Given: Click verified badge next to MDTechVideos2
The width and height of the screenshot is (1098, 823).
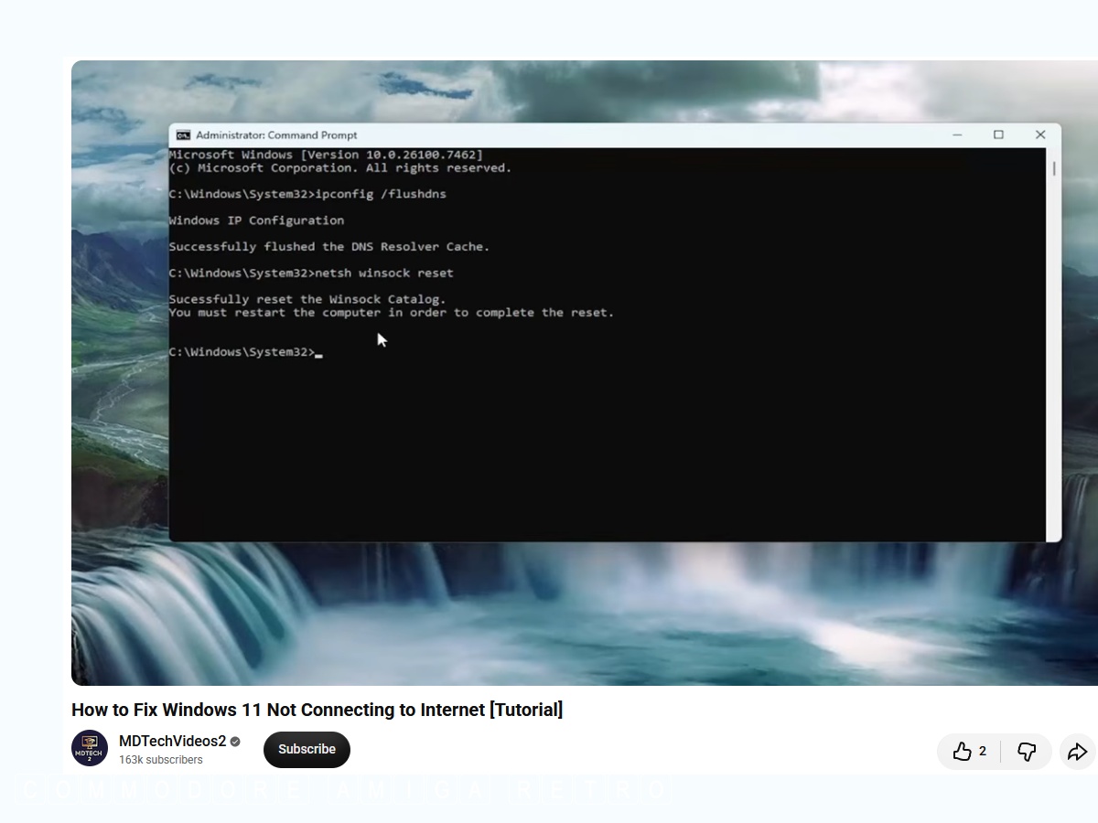Looking at the screenshot, I should (x=235, y=742).
